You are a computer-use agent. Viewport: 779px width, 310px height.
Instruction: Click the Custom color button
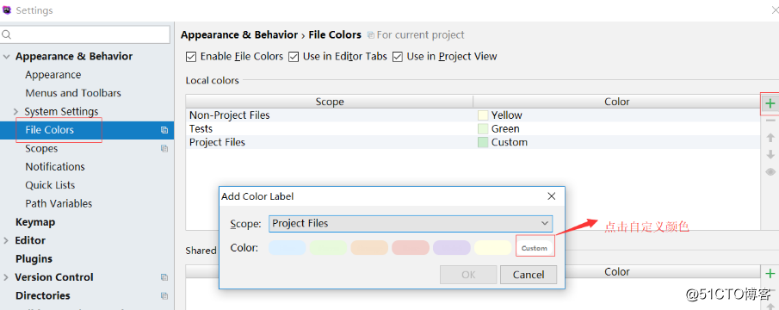click(535, 248)
